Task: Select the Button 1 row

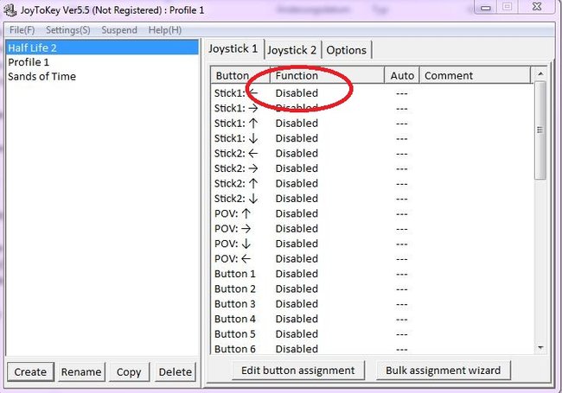Action: coord(372,274)
